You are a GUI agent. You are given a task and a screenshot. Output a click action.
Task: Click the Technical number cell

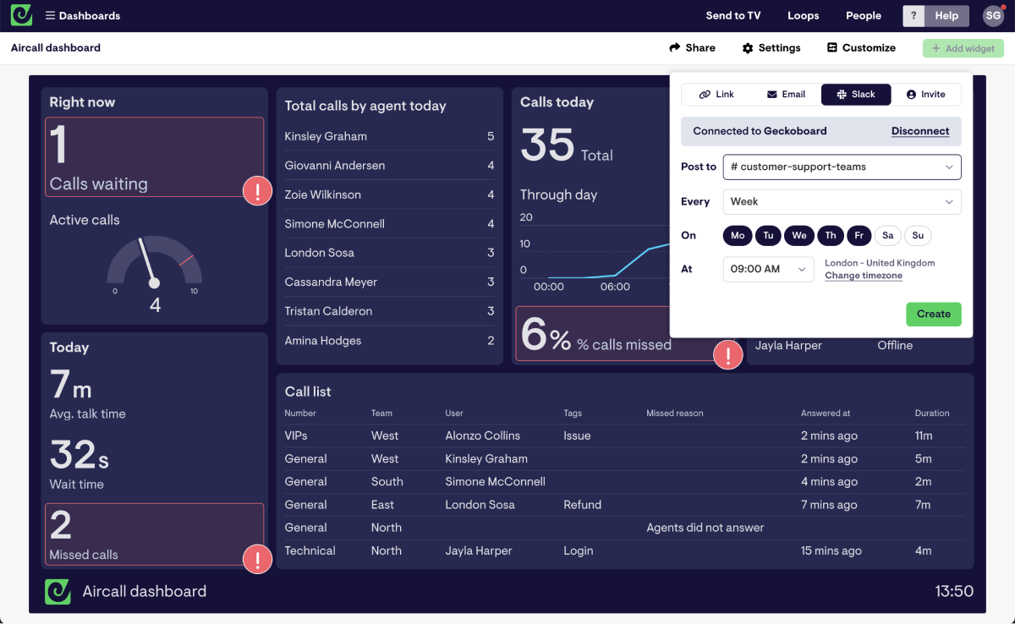pos(310,550)
